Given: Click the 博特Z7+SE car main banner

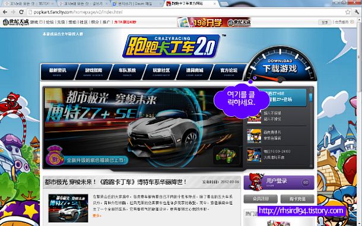Looking at the screenshot, I should click(143, 128).
